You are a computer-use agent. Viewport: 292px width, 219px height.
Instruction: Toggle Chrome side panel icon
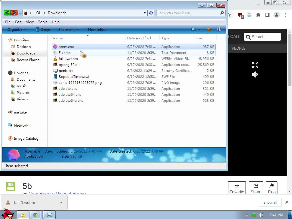pos(267,15)
